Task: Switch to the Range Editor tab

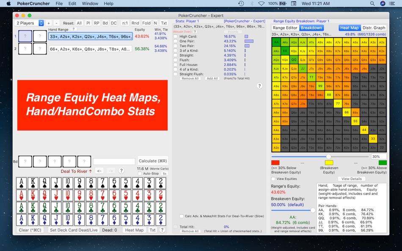Action: pyautogui.click(x=285, y=28)
